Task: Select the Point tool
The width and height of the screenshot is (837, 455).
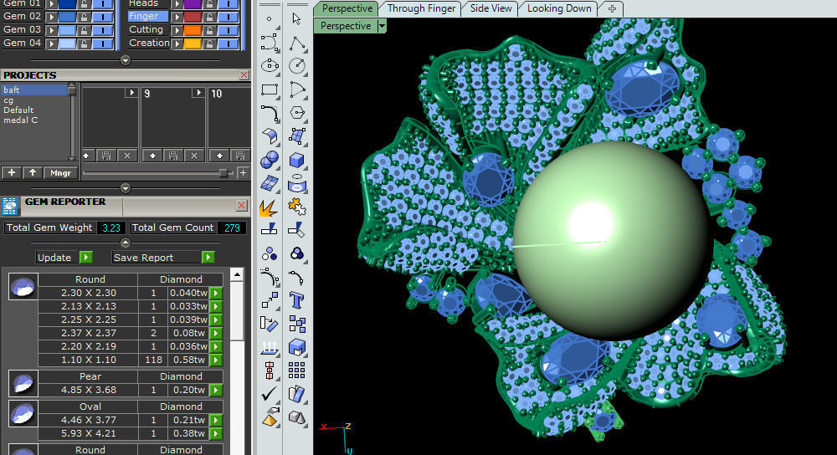Action: click(x=269, y=18)
